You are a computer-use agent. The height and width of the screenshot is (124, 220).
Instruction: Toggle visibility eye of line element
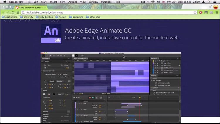point(155,63)
